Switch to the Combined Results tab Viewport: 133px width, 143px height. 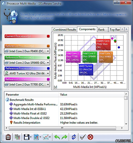[65, 30]
